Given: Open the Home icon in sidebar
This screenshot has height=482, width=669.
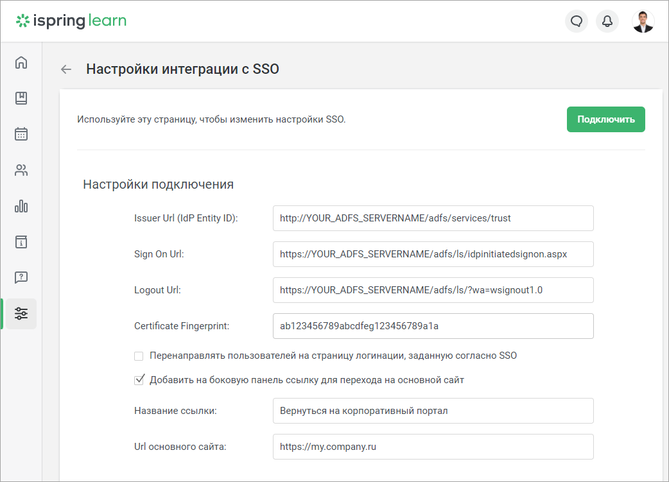Looking at the screenshot, I should point(21,63).
